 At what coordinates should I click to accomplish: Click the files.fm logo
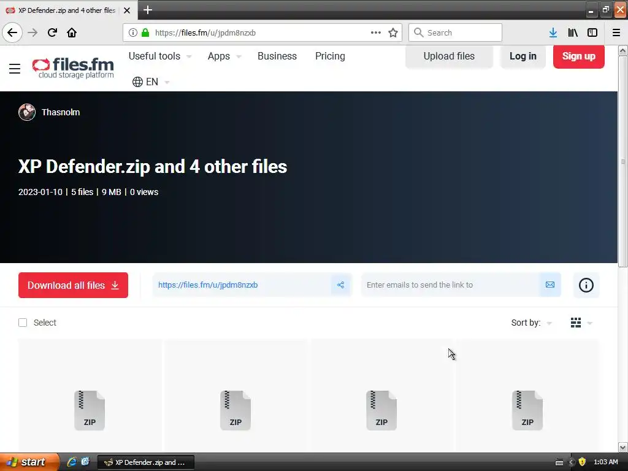coord(73,67)
